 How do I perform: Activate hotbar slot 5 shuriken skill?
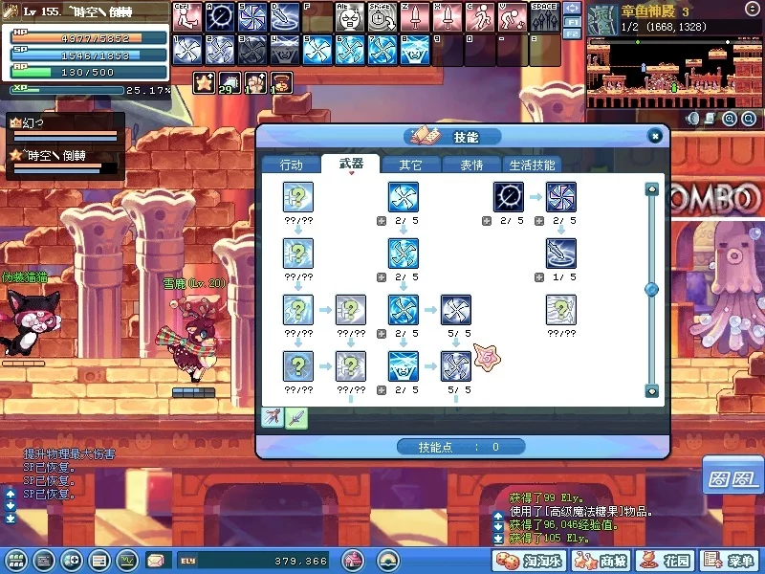point(317,50)
